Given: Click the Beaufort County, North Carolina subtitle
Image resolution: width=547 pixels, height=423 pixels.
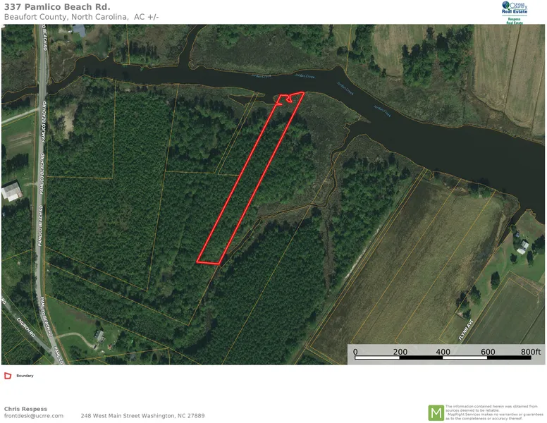Looking at the screenshot, I should [81, 17].
